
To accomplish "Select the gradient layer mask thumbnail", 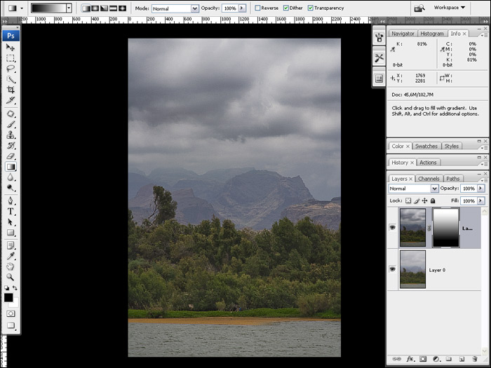I will 445,227.
